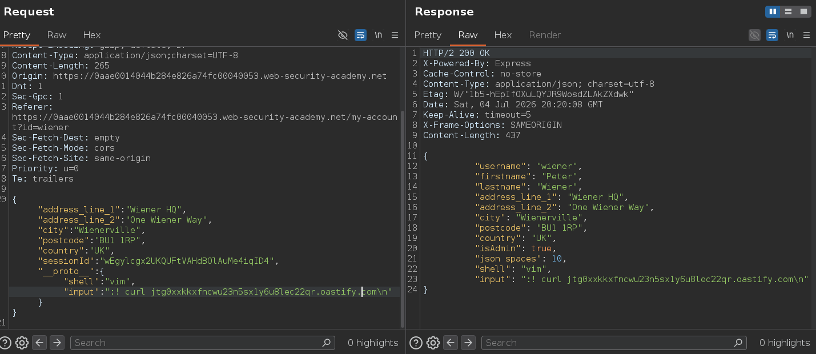
Task: Click "city": "Wienerville" line in response
Action: click(x=531, y=218)
